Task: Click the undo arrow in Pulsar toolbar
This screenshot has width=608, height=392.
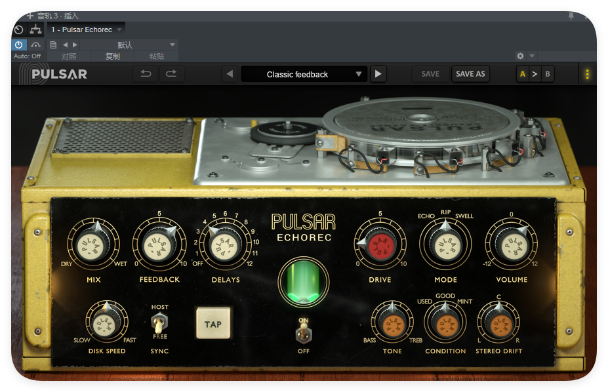Action: tap(146, 73)
